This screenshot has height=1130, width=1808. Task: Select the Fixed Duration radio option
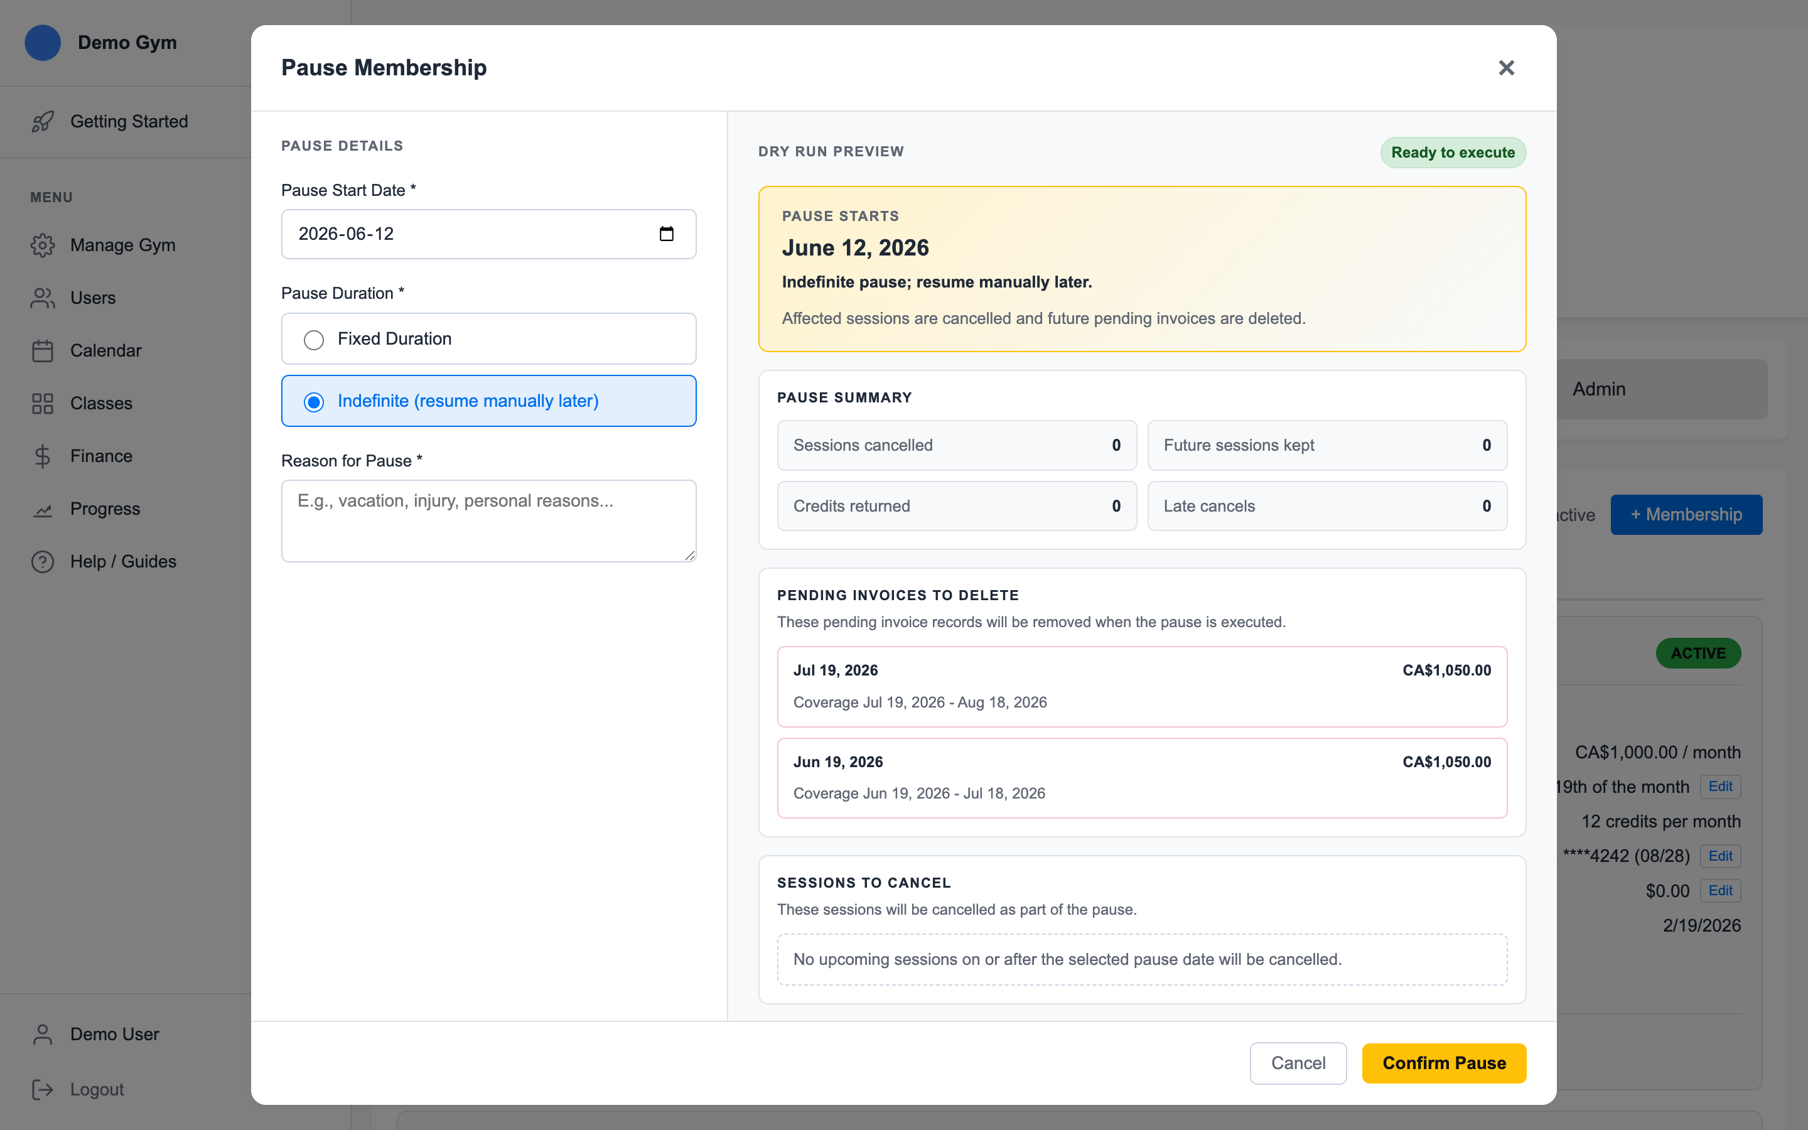(488, 338)
